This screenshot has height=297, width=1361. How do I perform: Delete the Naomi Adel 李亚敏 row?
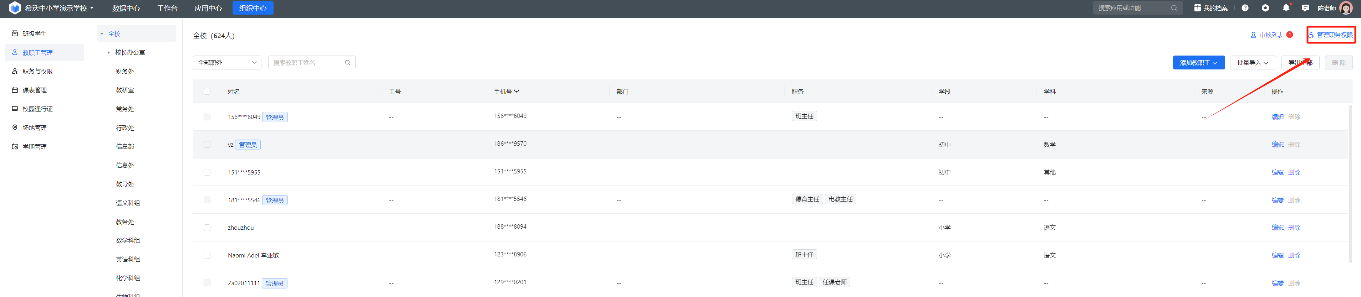click(1294, 255)
